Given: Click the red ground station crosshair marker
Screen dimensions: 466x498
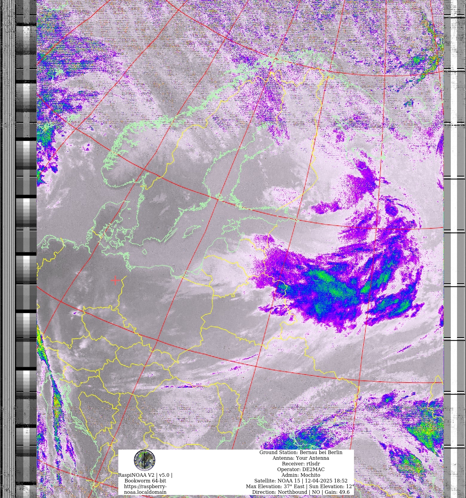Looking at the screenshot, I should (115, 281).
